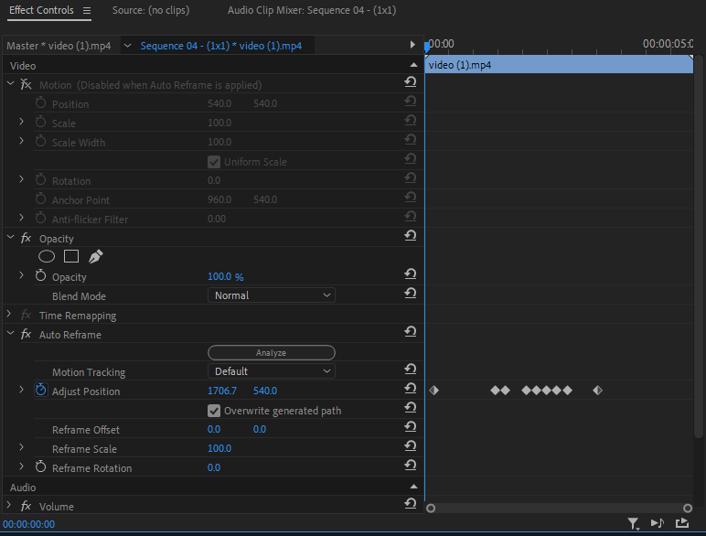This screenshot has width=706, height=536.
Task: Click the play only audio button
Action: coord(658,523)
